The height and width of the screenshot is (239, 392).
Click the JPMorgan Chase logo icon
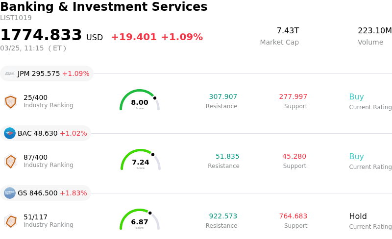click(10, 73)
